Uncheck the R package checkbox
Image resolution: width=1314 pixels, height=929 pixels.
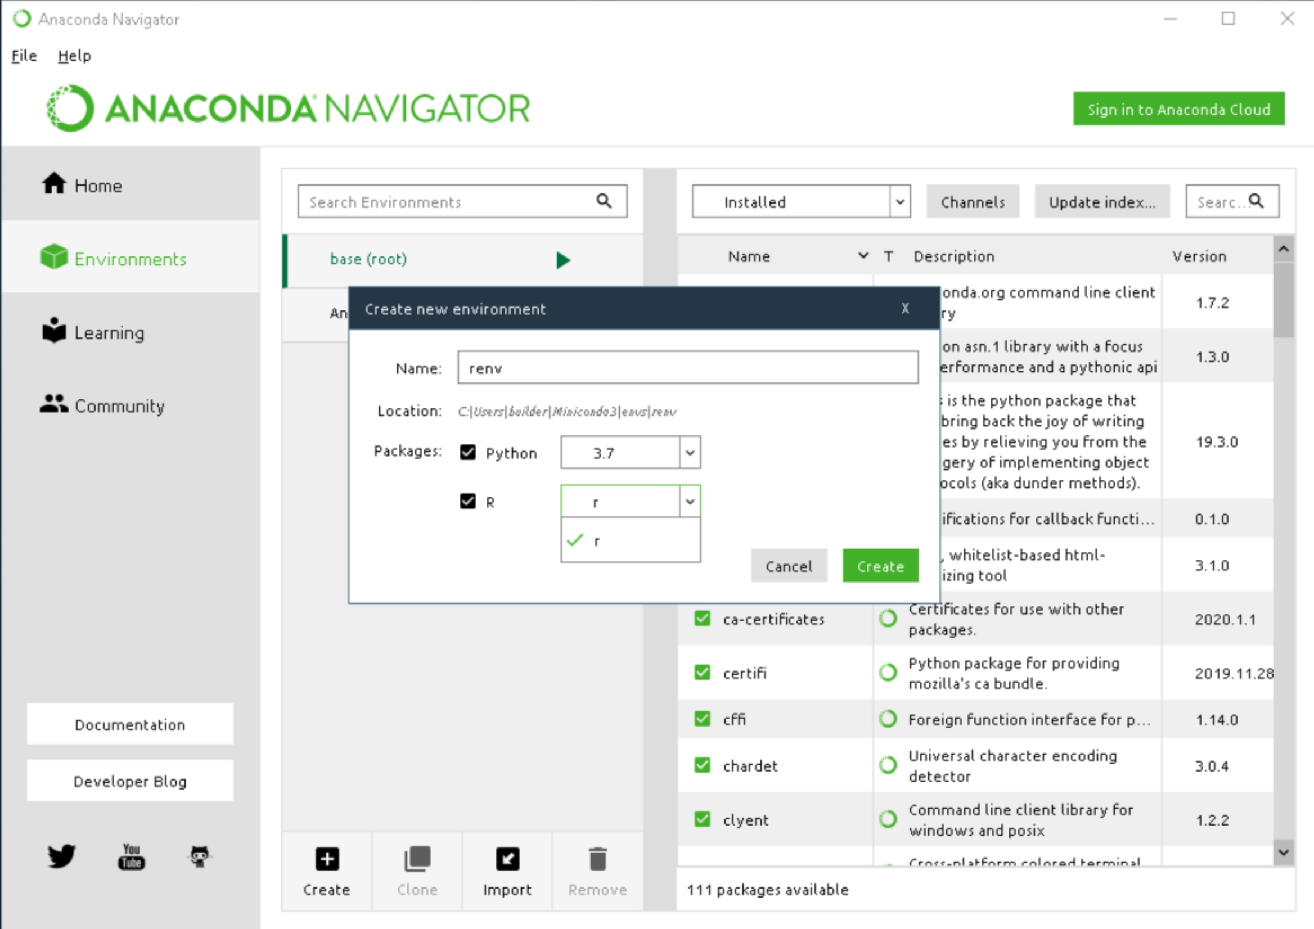468,501
